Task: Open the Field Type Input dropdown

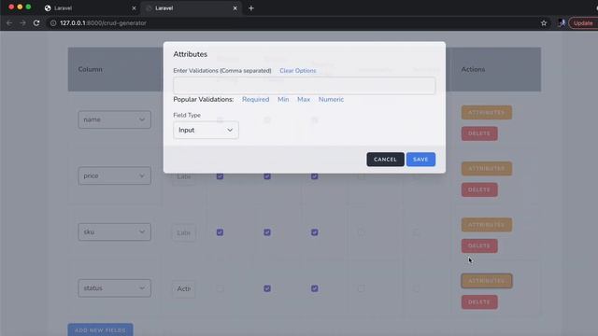Action: click(206, 131)
